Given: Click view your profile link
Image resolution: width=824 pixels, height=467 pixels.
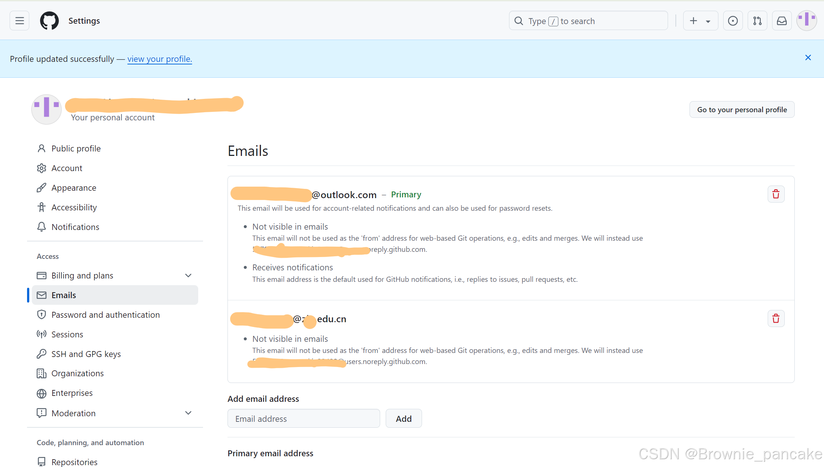Looking at the screenshot, I should click(159, 59).
